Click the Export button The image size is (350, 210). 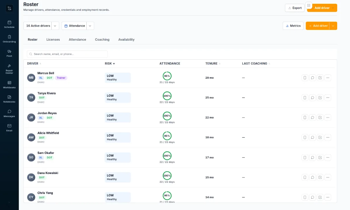295,8
